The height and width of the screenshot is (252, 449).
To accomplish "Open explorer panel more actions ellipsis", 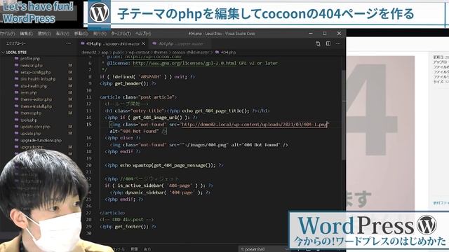I will (68, 43).
